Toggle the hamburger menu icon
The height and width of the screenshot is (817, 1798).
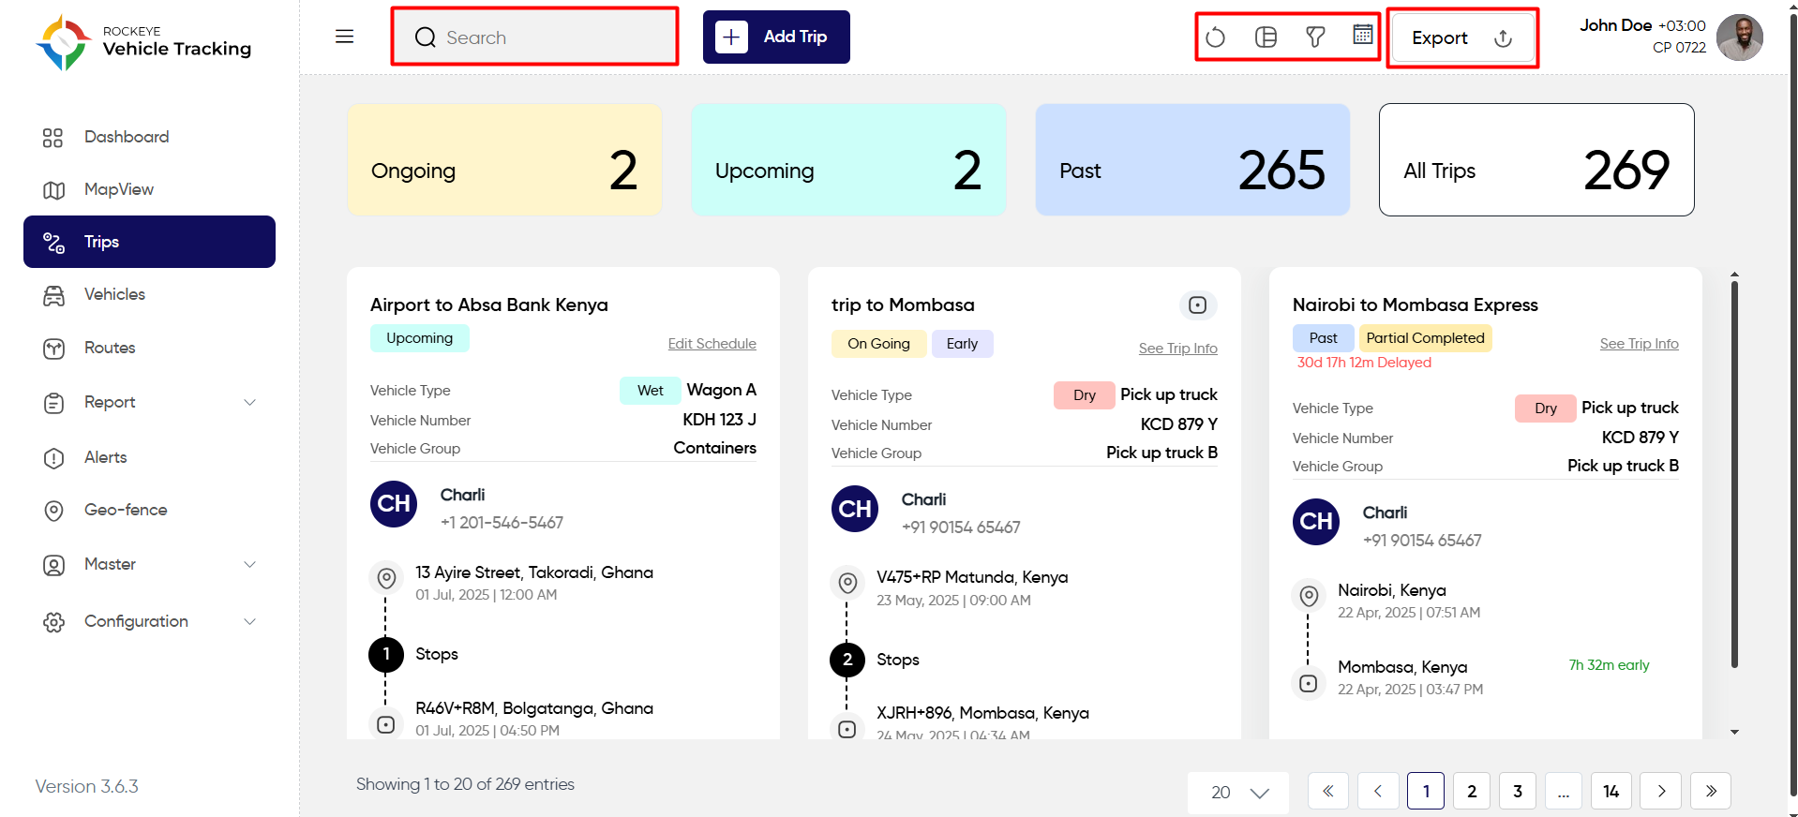(x=345, y=37)
